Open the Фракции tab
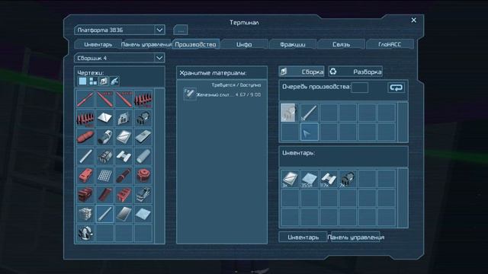 coord(293,44)
